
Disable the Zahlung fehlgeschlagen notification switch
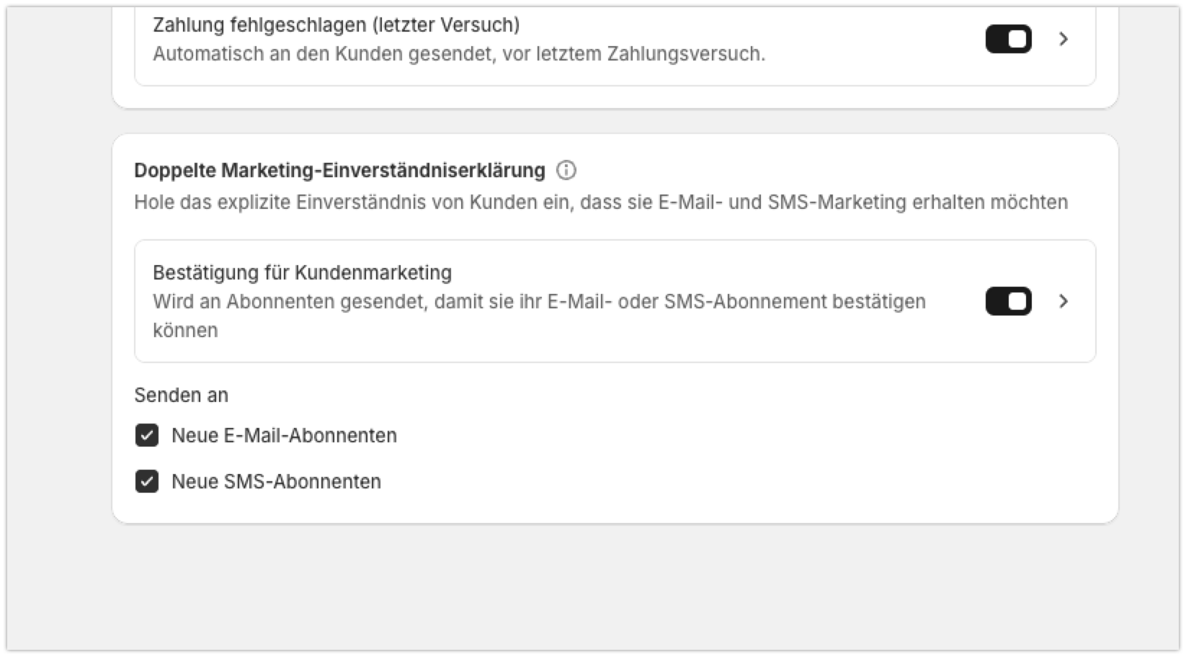(1008, 39)
